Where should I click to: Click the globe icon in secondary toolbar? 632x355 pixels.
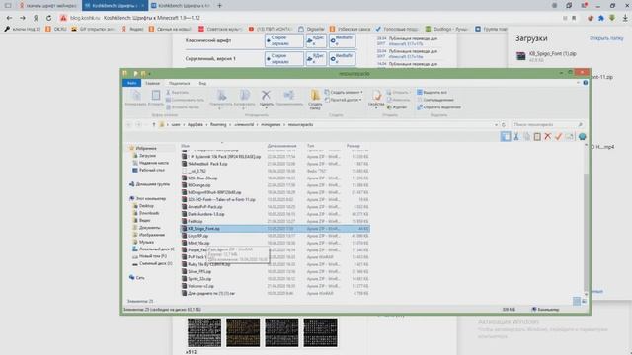pos(582,136)
